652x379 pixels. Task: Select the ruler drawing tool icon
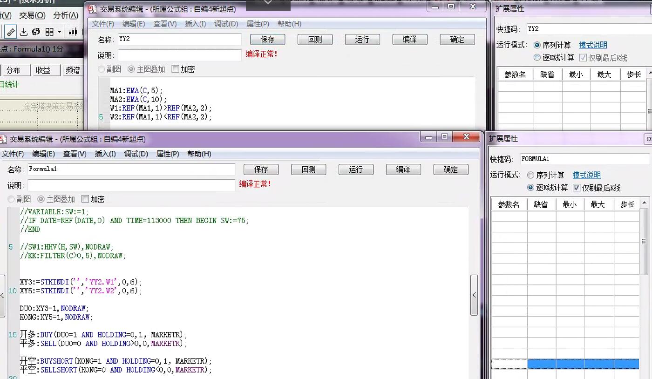point(11,32)
